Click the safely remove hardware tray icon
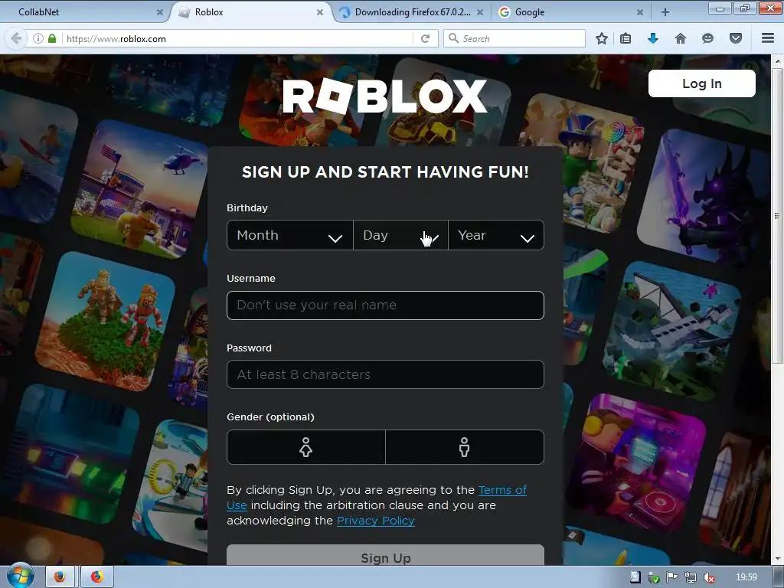 point(654,577)
